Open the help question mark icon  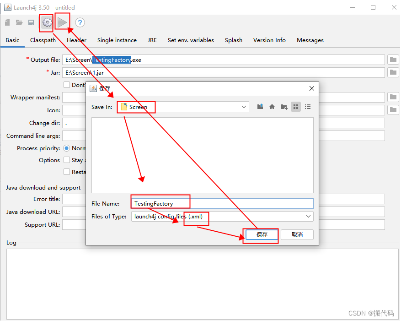(x=80, y=22)
